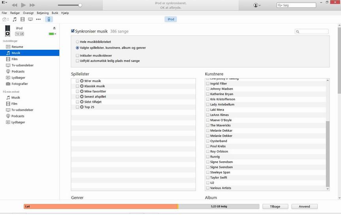Check the U2 artist box
The width and height of the screenshot is (341, 215).
tap(208, 183)
